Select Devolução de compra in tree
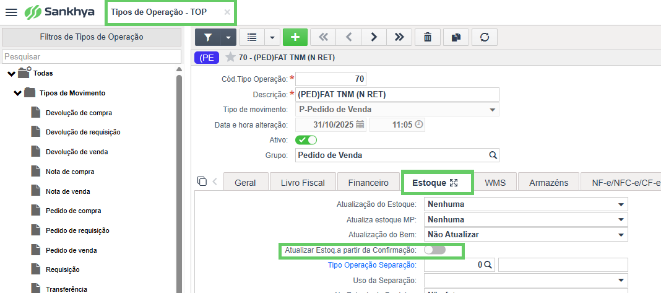 coord(79,113)
